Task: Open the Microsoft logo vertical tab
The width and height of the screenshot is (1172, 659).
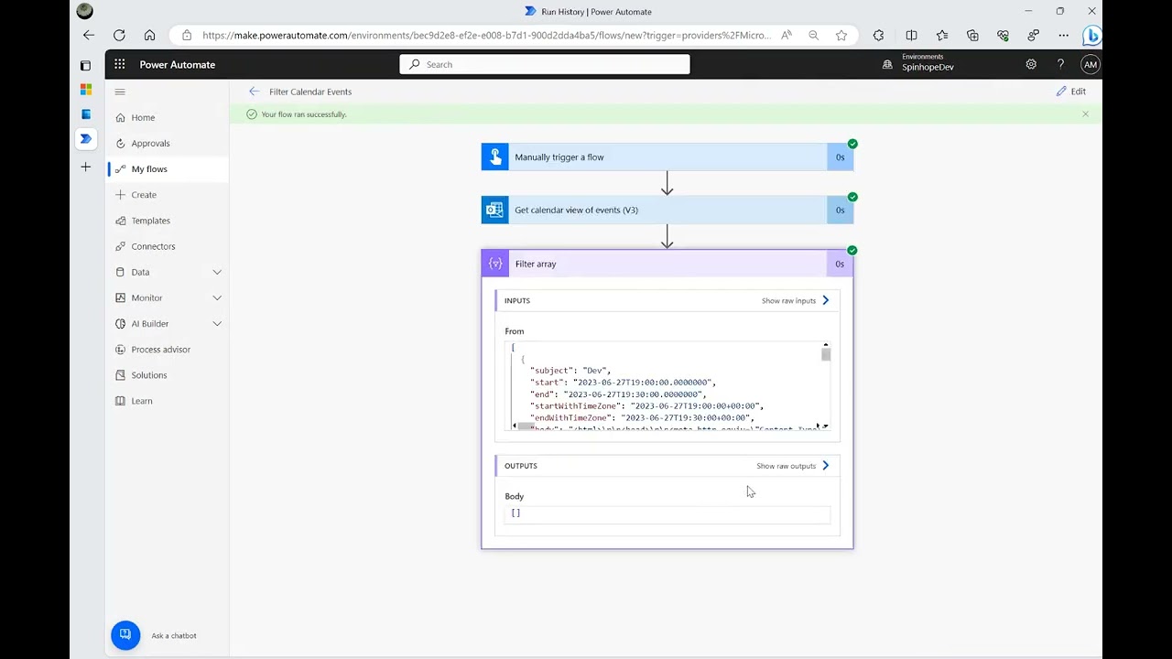Action: coord(85,90)
